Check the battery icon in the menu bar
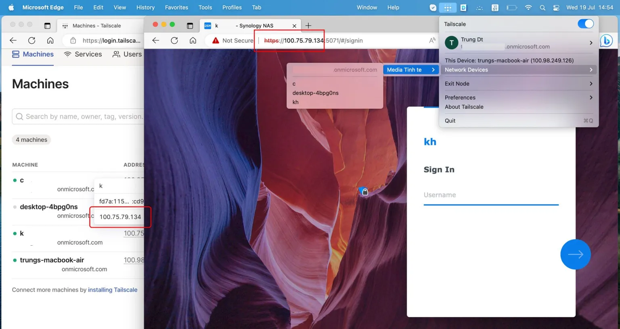The height and width of the screenshot is (329, 620). click(512, 7)
